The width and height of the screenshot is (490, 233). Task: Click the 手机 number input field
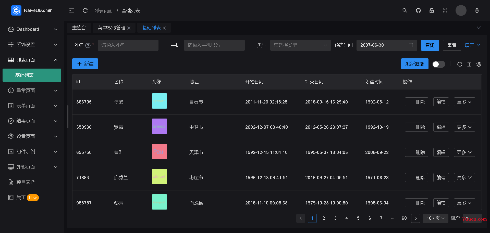pyautogui.click(x=214, y=45)
